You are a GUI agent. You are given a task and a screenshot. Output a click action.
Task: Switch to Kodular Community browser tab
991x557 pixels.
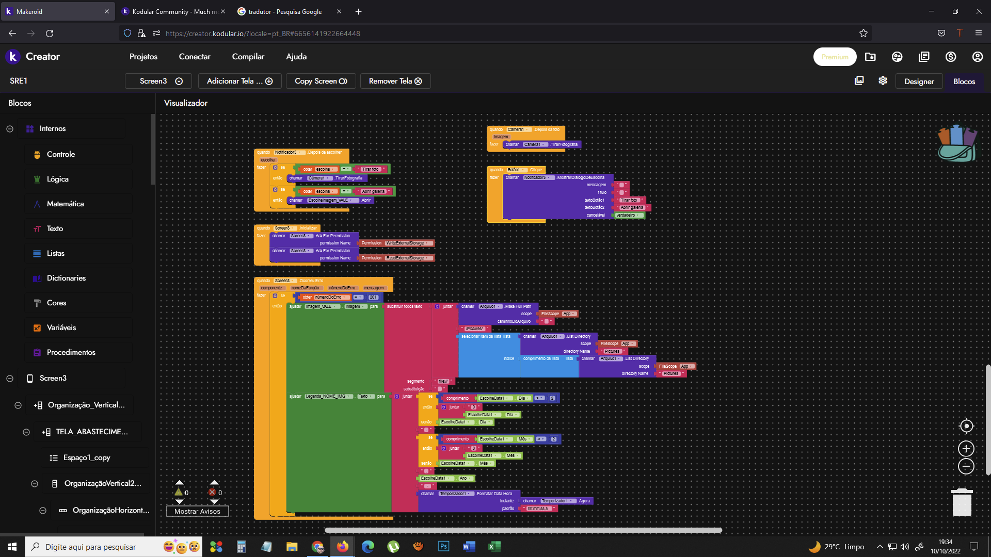(174, 11)
